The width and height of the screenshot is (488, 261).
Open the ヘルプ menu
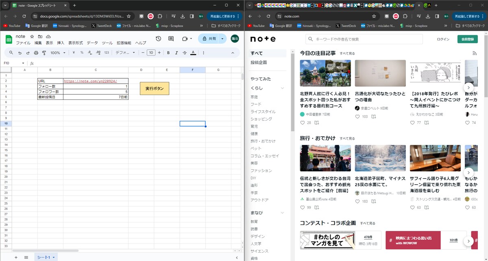point(141,43)
